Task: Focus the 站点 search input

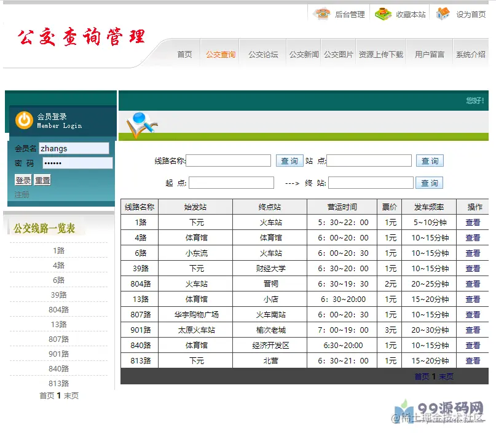Action: click(369, 161)
